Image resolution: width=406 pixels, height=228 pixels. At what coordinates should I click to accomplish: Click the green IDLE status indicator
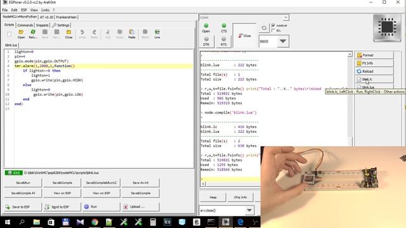click(x=14, y=173)
